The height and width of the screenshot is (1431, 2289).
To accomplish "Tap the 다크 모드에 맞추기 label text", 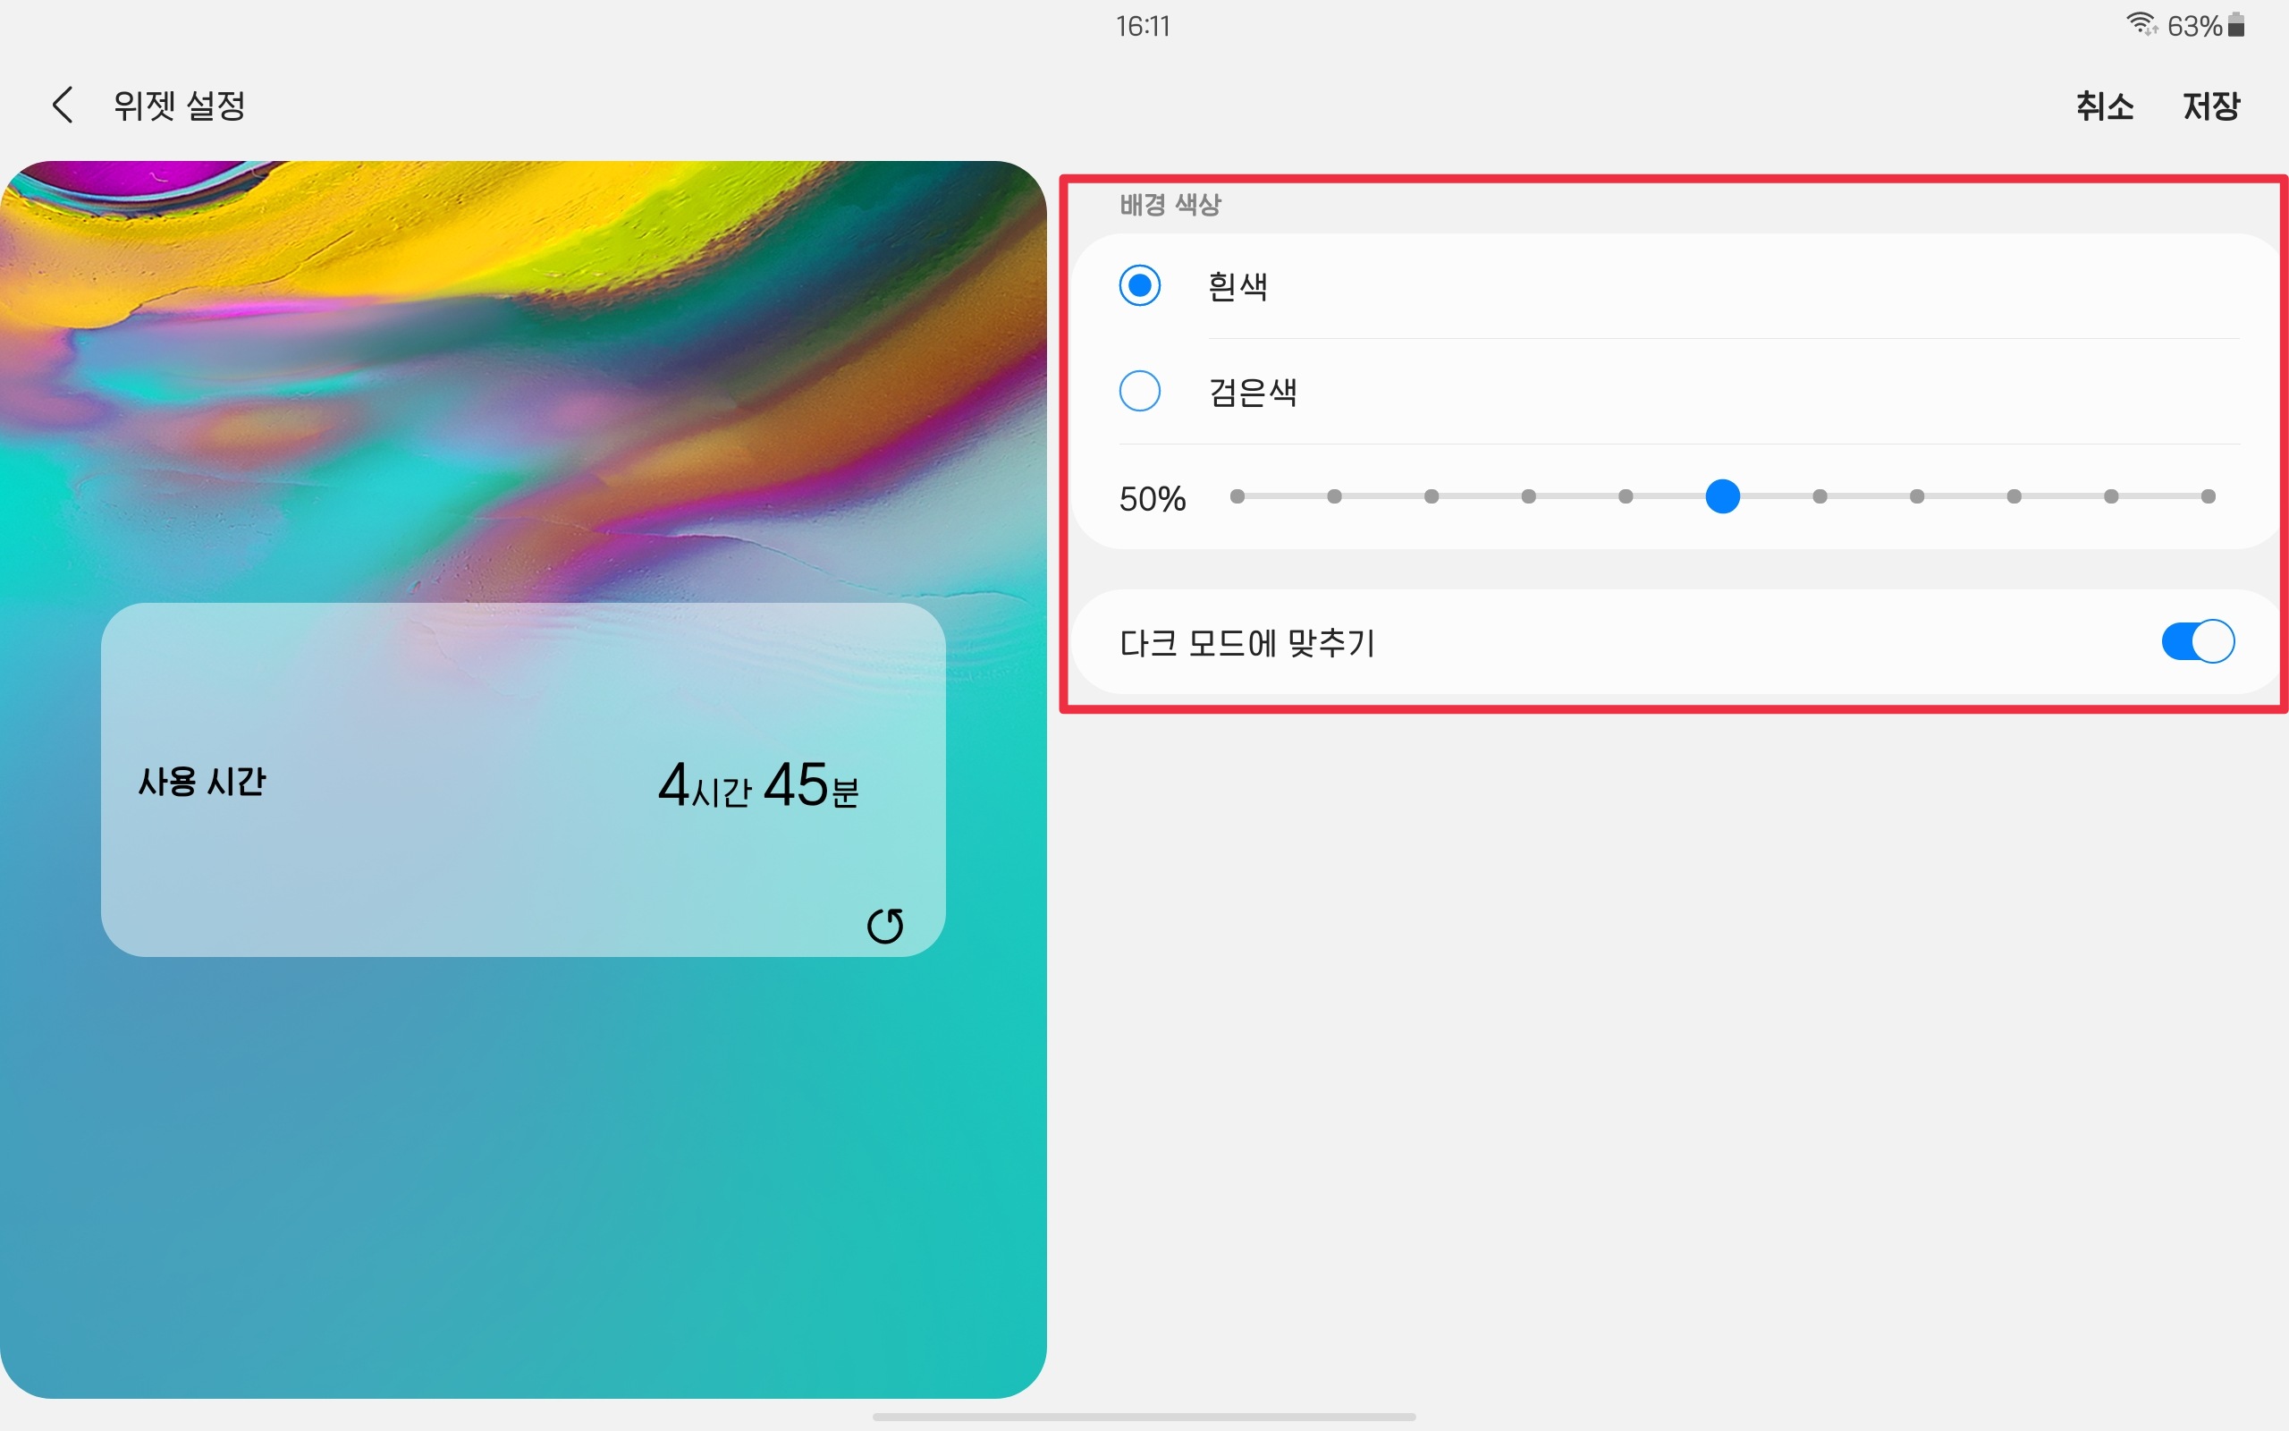I will point(1246,644).
